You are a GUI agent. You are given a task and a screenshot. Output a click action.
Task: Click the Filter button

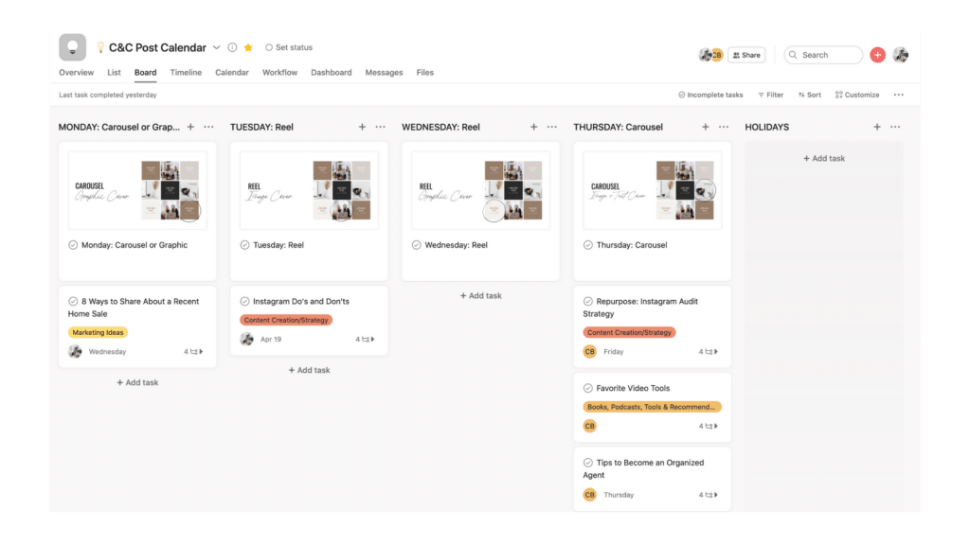coord(771,96)
